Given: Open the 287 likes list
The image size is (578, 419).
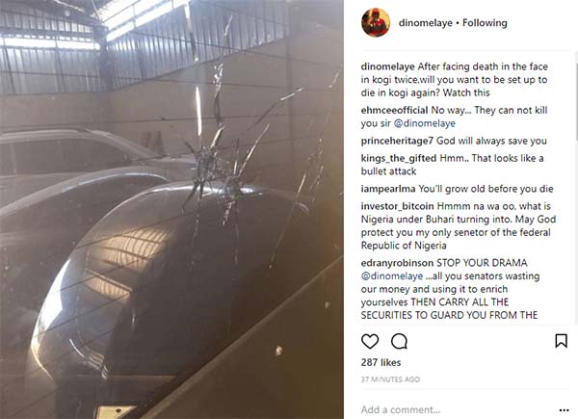Looking at the screenshot, I should 381,362.
